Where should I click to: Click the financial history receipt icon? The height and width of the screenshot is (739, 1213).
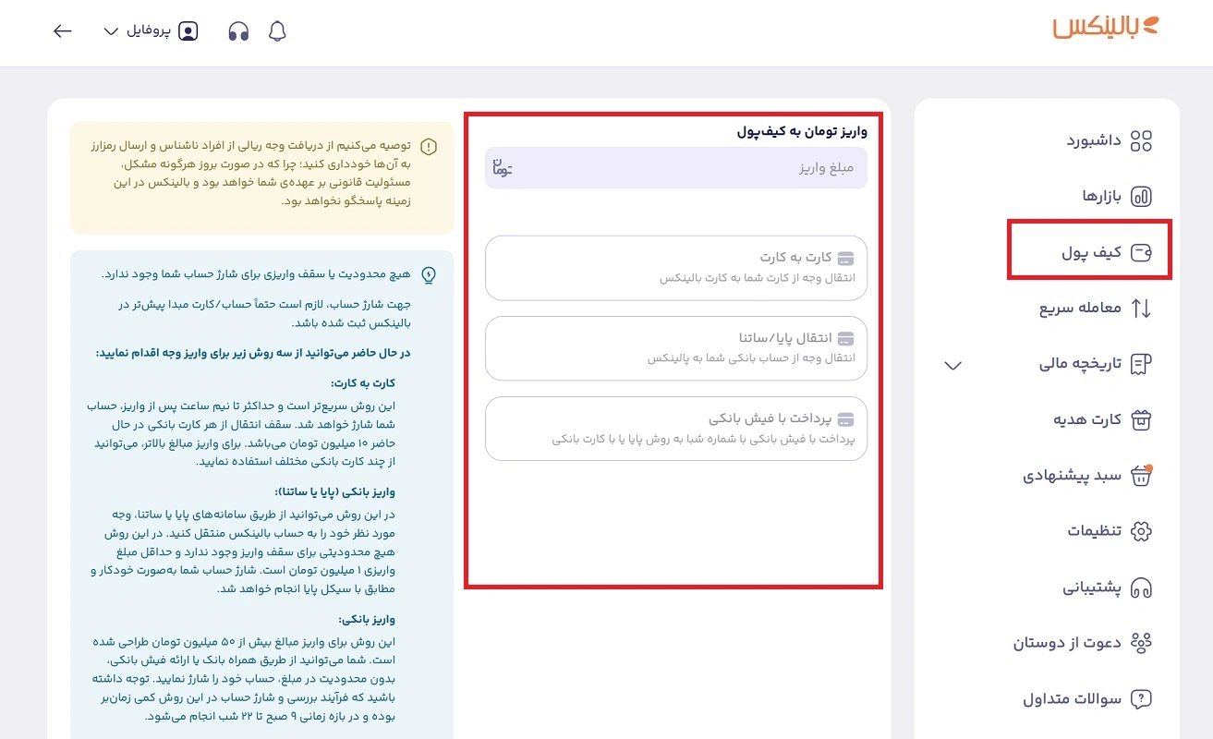tap(1142, 364)
